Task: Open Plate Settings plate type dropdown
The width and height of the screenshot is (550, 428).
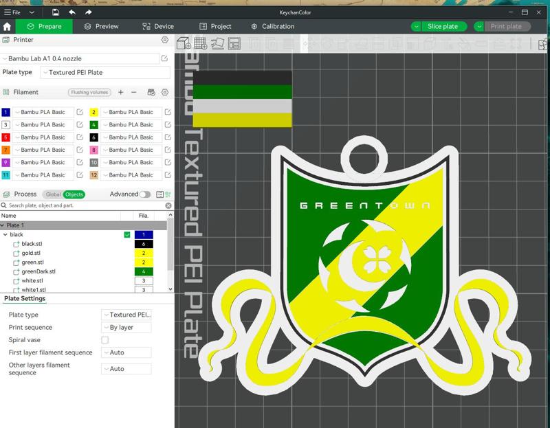Action: pyautogui.click(x=126, y=315)
